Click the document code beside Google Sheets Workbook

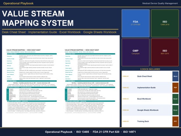[126, 110]
